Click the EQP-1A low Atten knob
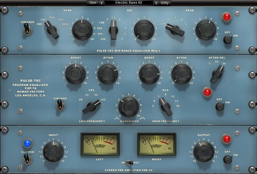This screenshot has height=174, width=257. click(108, 74)
